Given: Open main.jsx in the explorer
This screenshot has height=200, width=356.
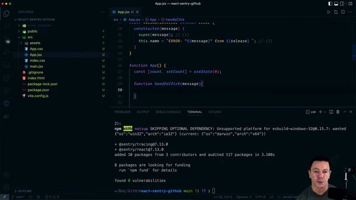Looking at the screenshot, I should (36, 67).
